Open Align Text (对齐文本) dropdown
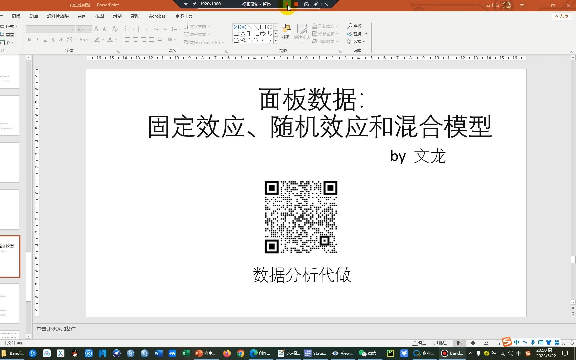Viewport: 576px width, 360px height. (197, 34)
